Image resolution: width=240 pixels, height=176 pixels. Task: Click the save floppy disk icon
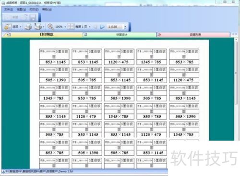point(33,17)
